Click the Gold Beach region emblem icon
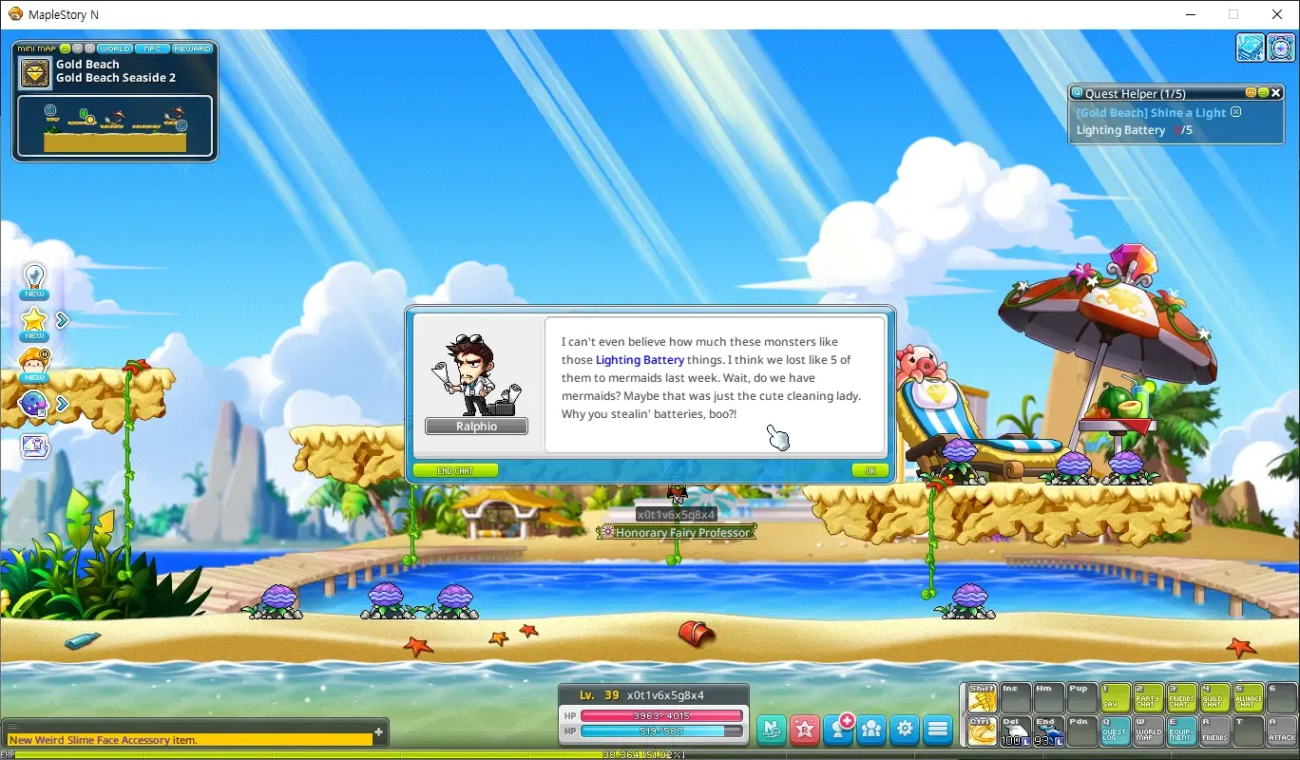The height and width of the screenshot is (760, 1300). 36,72
